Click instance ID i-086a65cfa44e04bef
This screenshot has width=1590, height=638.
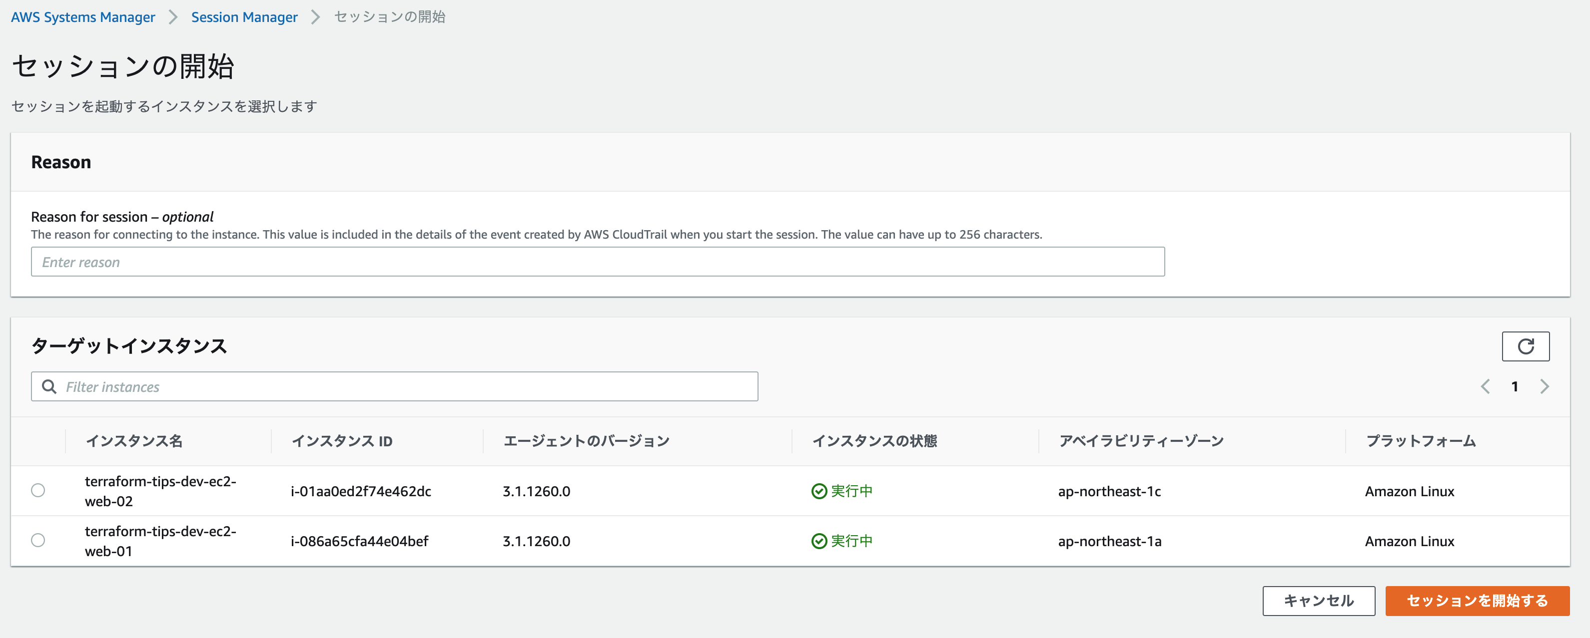coord(359,541)
